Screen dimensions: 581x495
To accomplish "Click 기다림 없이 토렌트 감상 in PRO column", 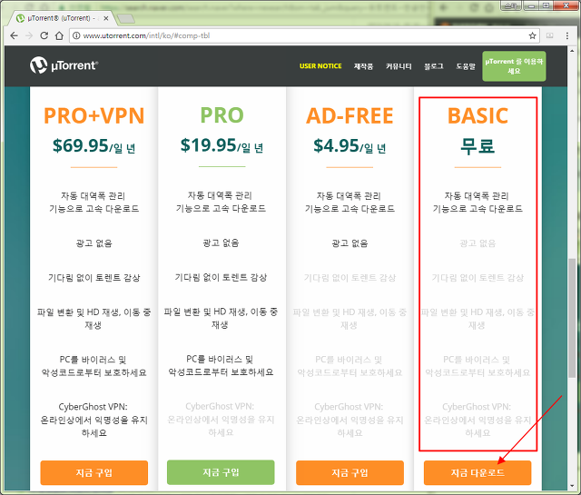I will pyautogui.click(x=221, y=277).
